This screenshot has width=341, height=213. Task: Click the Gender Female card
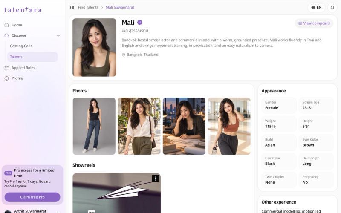(279, 105)
